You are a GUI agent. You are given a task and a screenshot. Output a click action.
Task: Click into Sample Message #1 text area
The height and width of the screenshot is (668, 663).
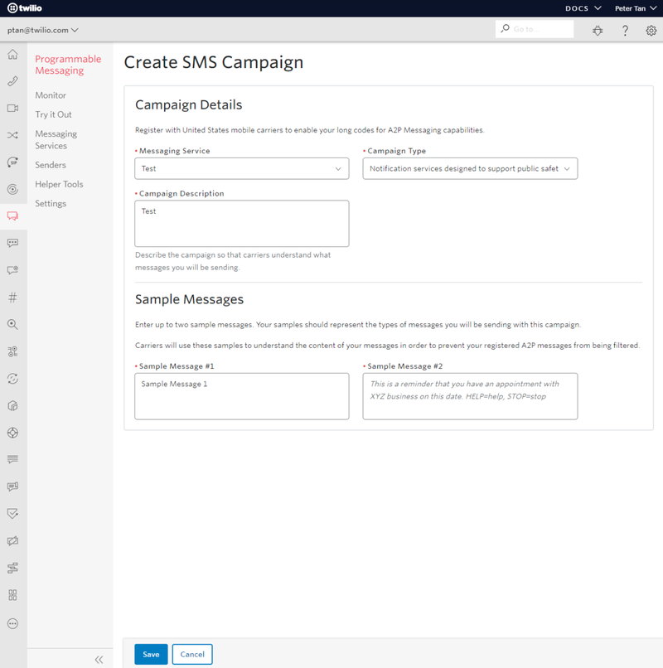coord(242,397)
